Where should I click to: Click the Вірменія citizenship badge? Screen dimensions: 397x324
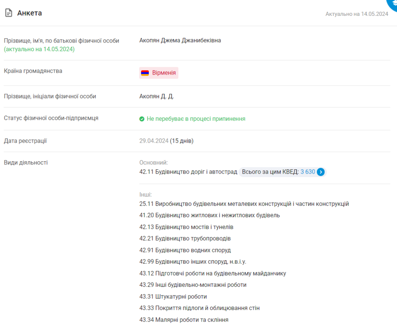[159, 73]
